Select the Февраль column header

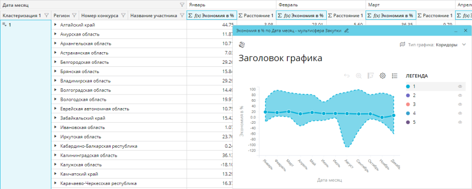(x=321, y=5)
